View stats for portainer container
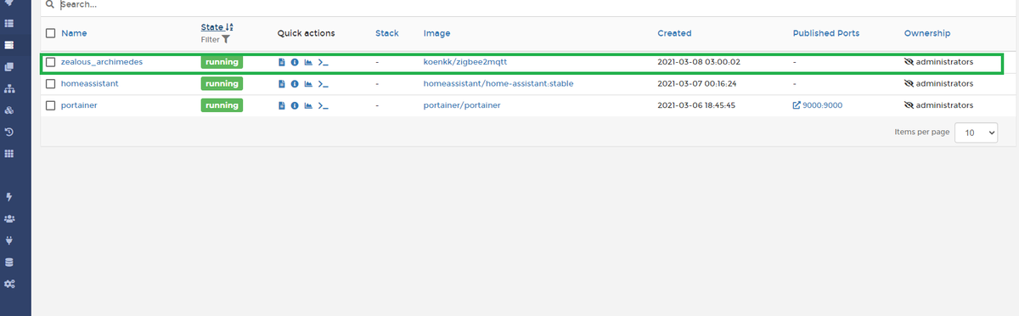 [x=308, y=105]
